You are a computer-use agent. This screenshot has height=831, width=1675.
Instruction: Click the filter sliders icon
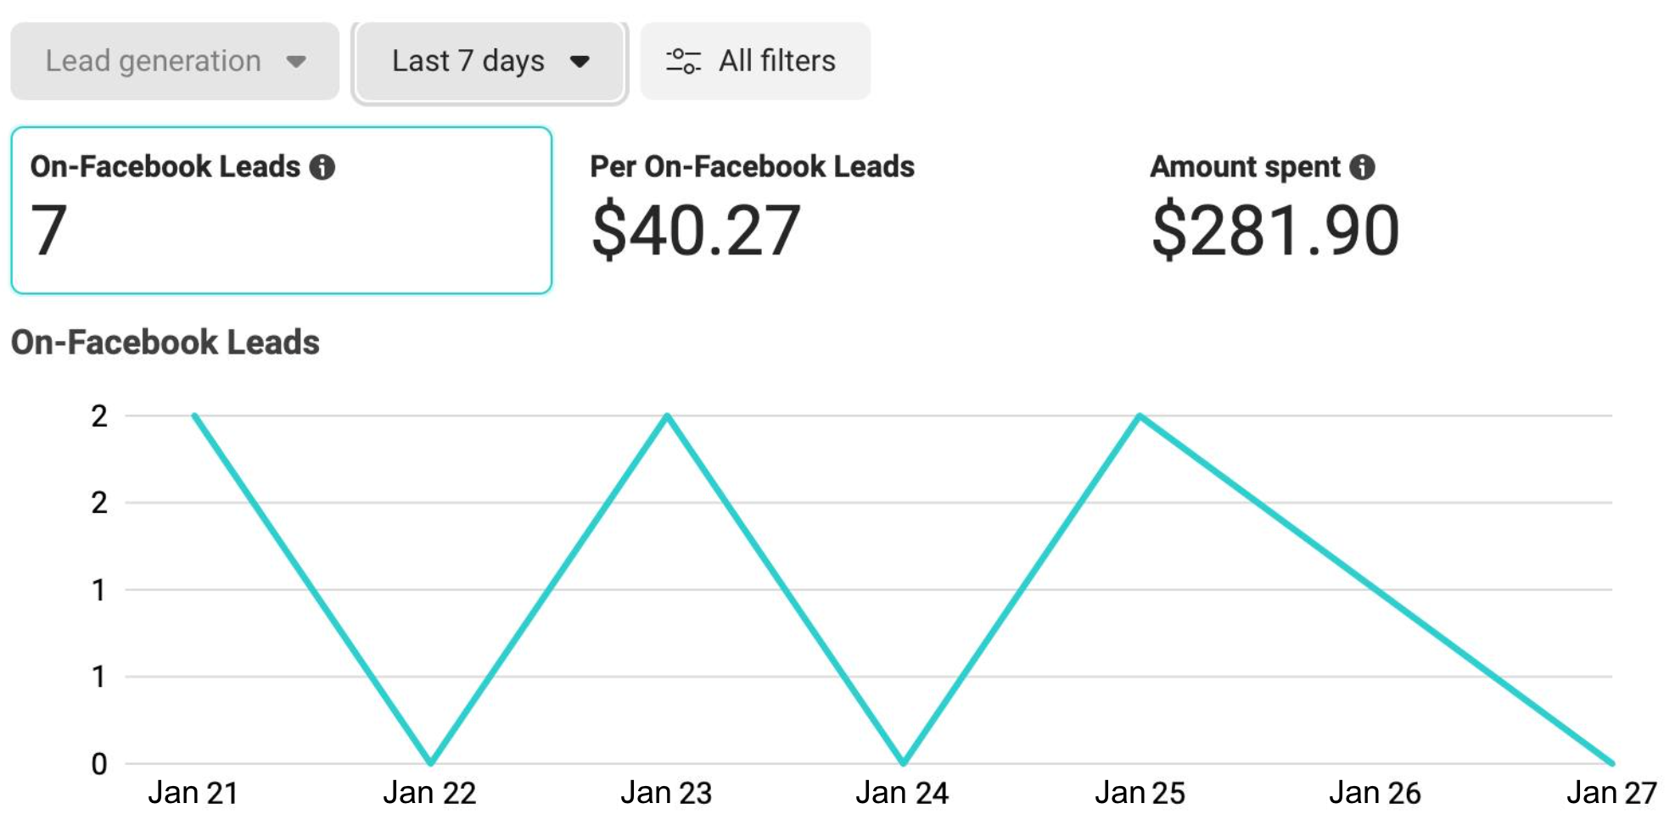[x=683, y=61]
